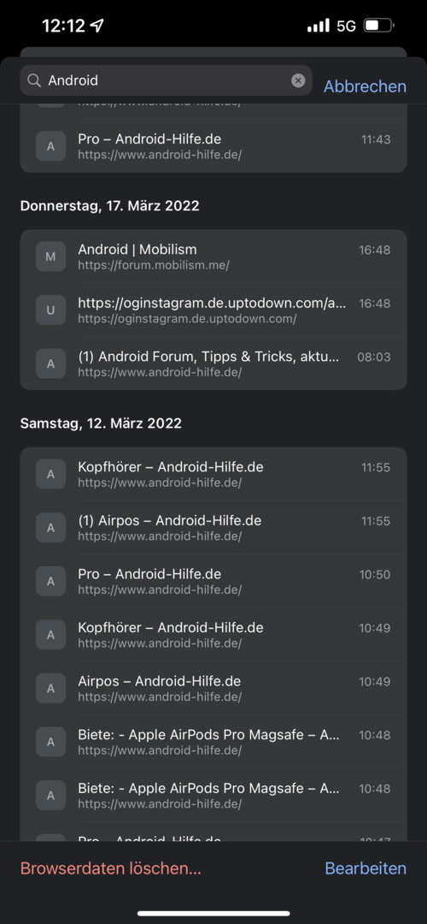Click the M favicon for Android | Mobilism
The height and width of the screenshot is (924, 427).
(50, 257)
